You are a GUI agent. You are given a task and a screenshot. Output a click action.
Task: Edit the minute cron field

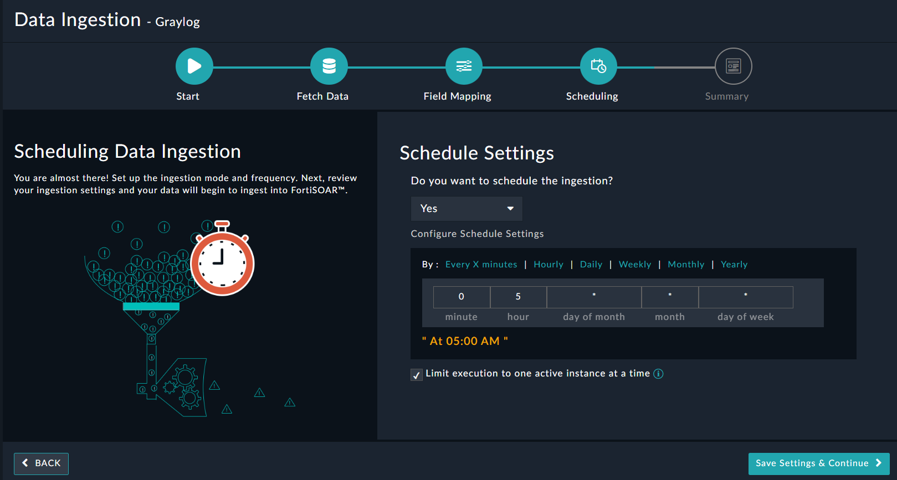click(x=462, y=297)
